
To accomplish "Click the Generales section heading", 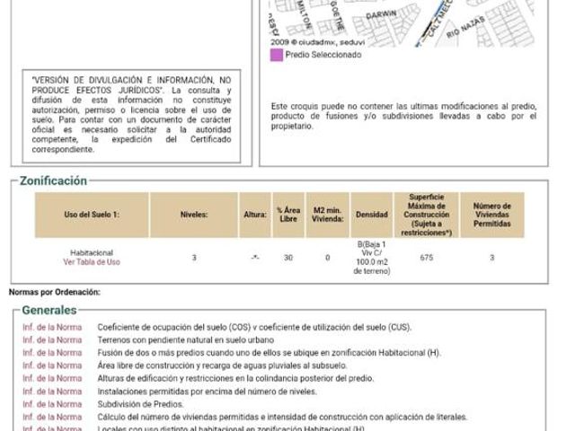I will [x=49, y=310].
